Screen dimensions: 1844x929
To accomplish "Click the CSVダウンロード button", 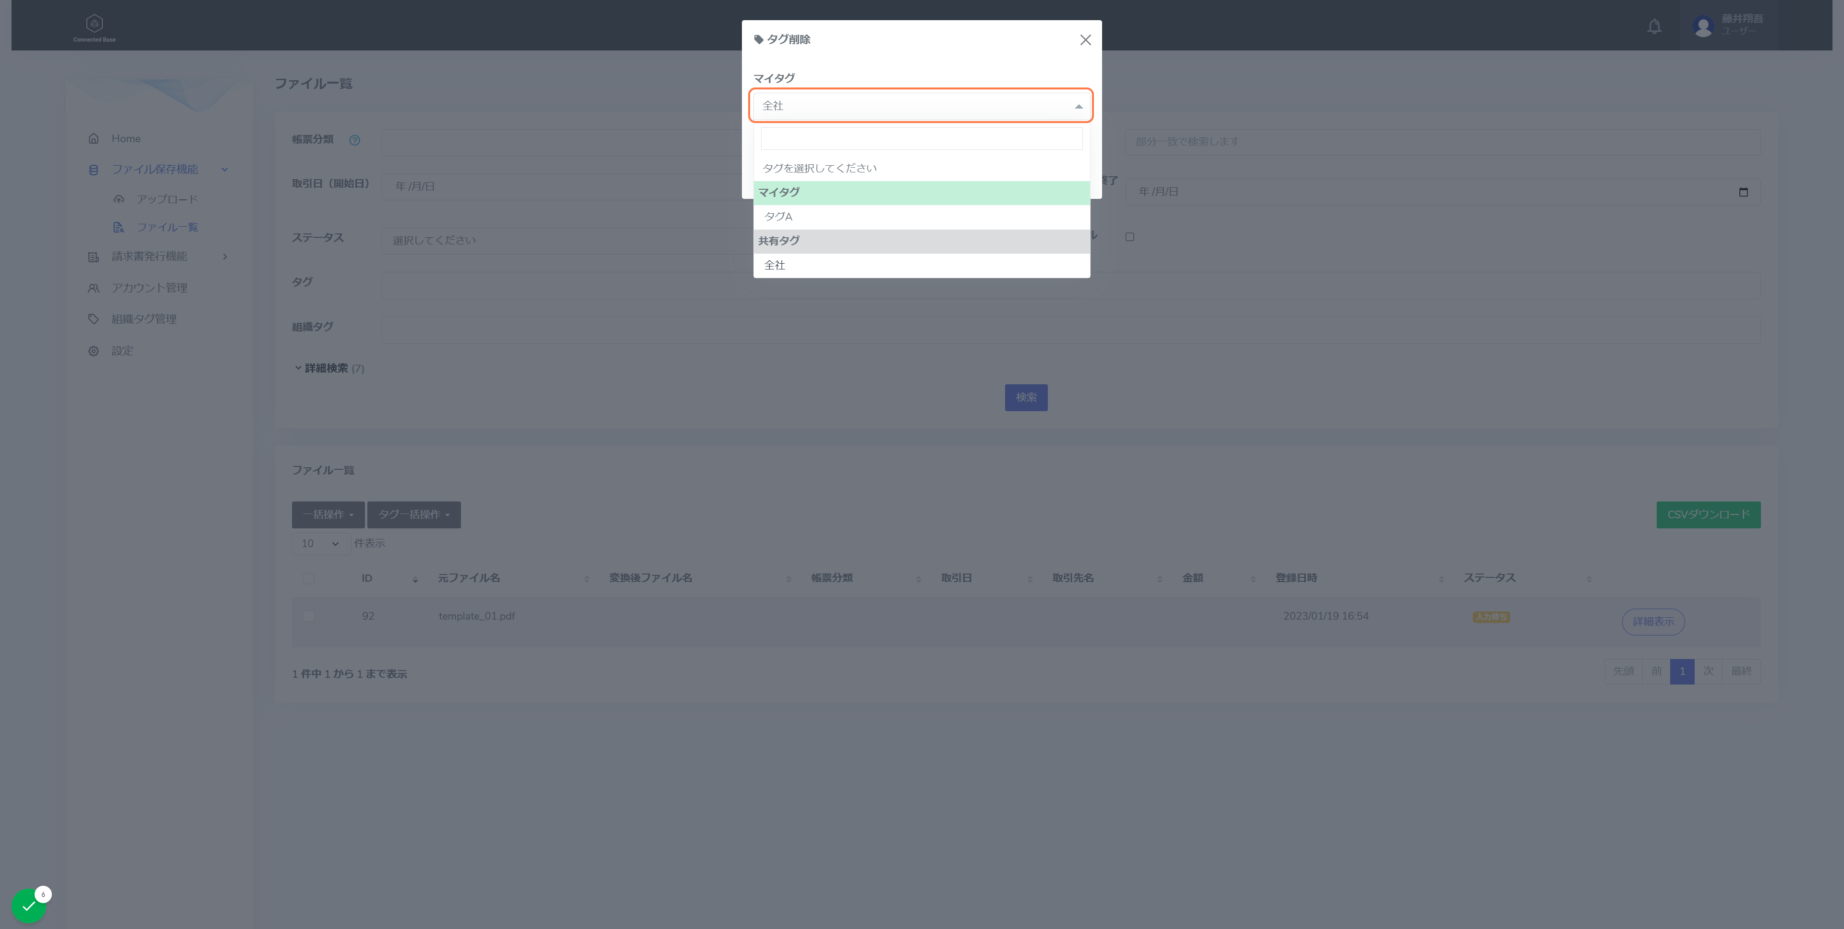I will 1708,515.
